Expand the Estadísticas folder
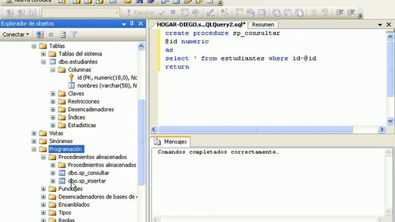 pyautogui.click(x=52, y=125)
